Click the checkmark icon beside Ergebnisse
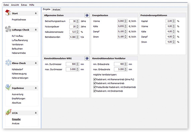 (8, 87)
